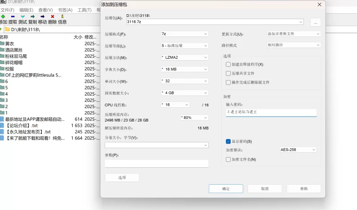The width and height of the screenshot is (357, 210).
Task: Open the 固实数据大小 4 GB dropdown
Action: [185, 93]
